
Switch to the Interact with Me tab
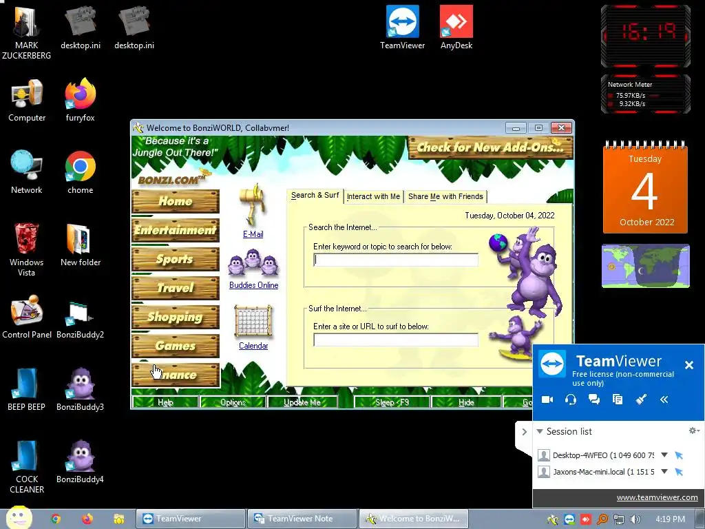pyautogui.click(x=373, y=196)
